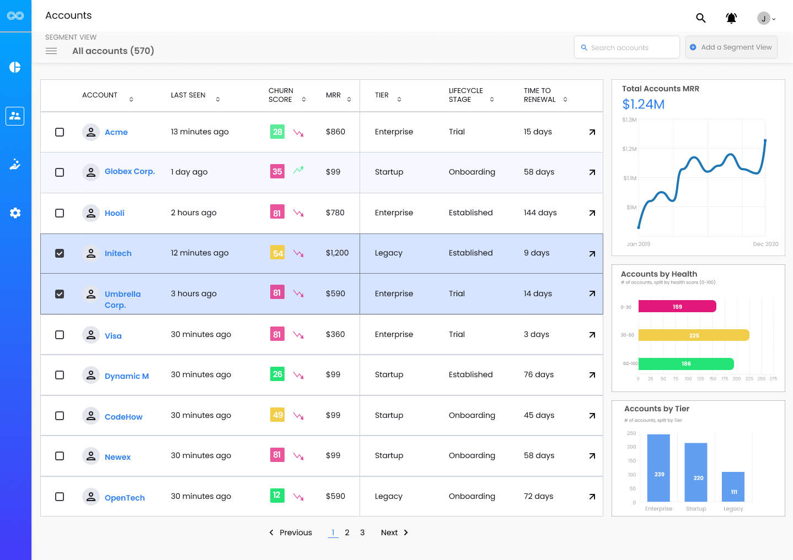
Task: Check the Newex row checkbox
Action: click(x=60, y=456)
